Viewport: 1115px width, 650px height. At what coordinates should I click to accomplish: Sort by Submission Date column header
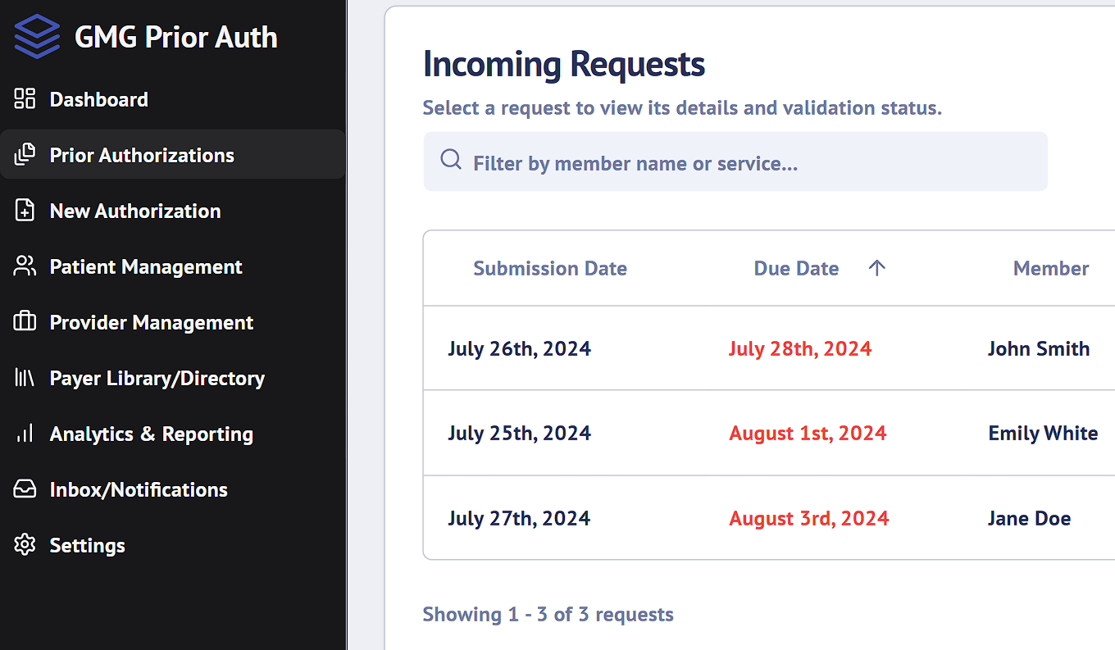(549, 268)
